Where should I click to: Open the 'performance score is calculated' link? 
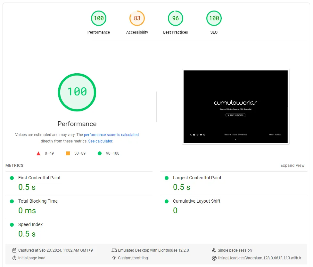point(111,135)
